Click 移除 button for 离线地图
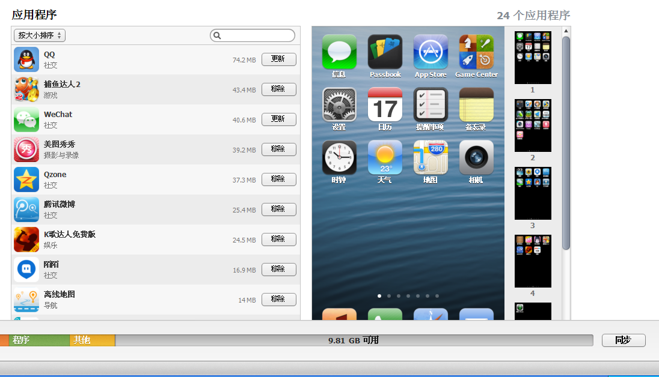 (278, 300)
